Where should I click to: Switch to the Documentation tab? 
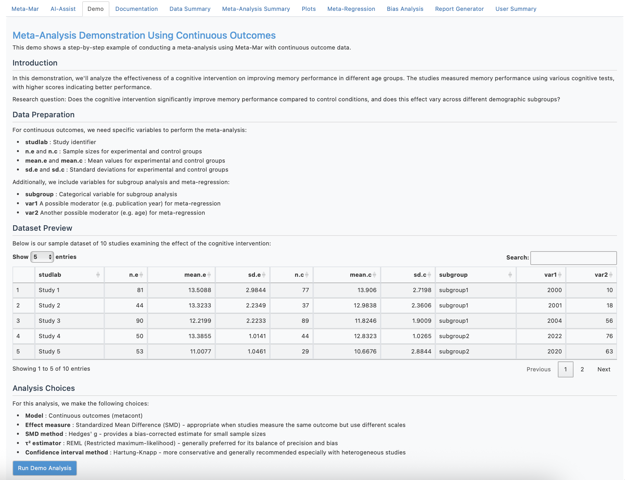point(136,9)
